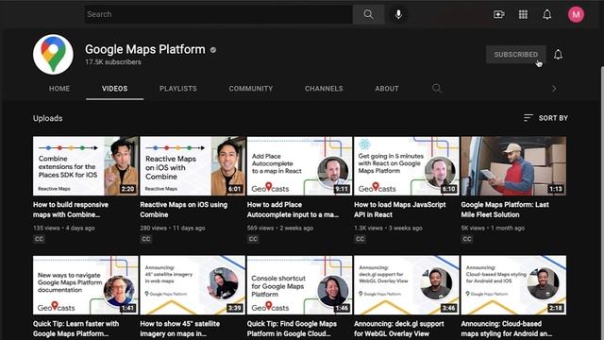Open the Playlists tab
This screenshot has height=340, width=604.
[x=178, y=88]
